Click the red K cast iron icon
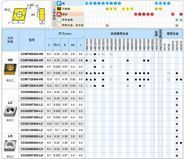 coord(59,14)
